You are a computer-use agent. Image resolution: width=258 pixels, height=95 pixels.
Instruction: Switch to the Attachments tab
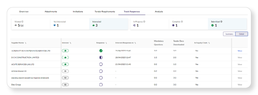pyautogui.click(x=51, y=12)
